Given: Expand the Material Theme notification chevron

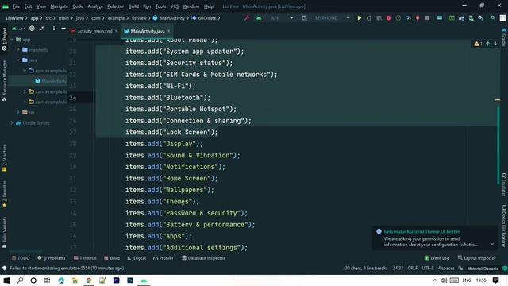Looking at the screenshot, I should 492,244.
